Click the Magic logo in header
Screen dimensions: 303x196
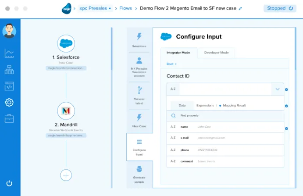[x=67, y=8]
